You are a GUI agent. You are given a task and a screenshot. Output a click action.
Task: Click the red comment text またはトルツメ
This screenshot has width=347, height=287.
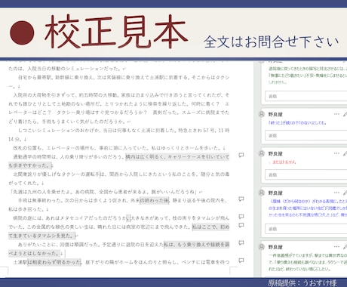(x=282, y=162)
